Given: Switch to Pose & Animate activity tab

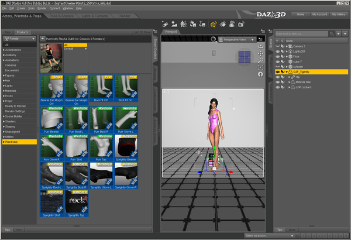Looking at the screenshot, I should (61, 16).
